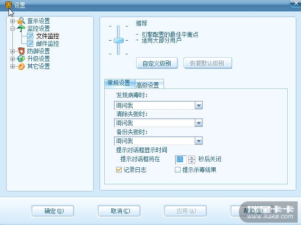301x225 pixels.
Task: Select 其它设置 in the tree
Action: 38,66
